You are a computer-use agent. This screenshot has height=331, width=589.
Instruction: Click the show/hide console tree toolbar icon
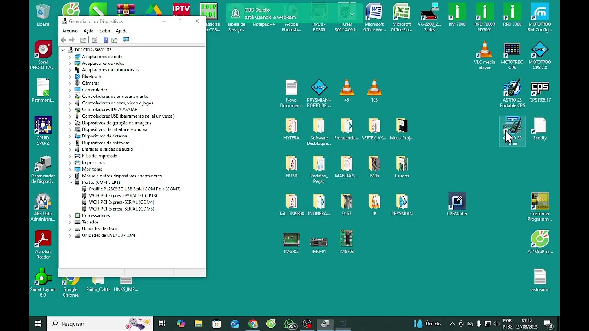(x=83, y=40)
